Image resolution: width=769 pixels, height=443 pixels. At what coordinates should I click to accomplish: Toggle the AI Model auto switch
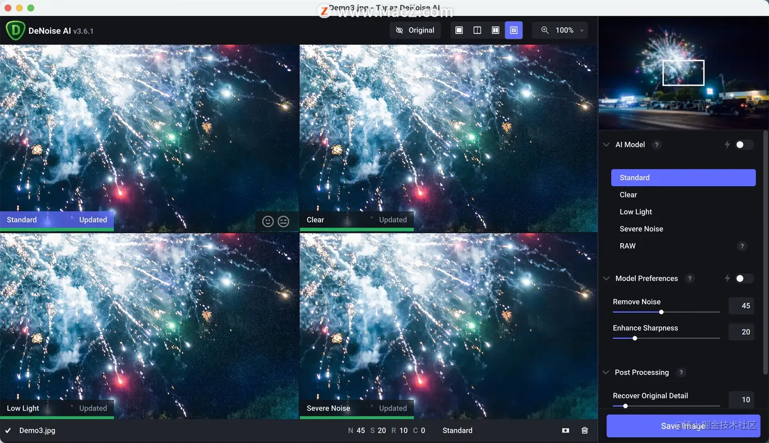[744, 144]
